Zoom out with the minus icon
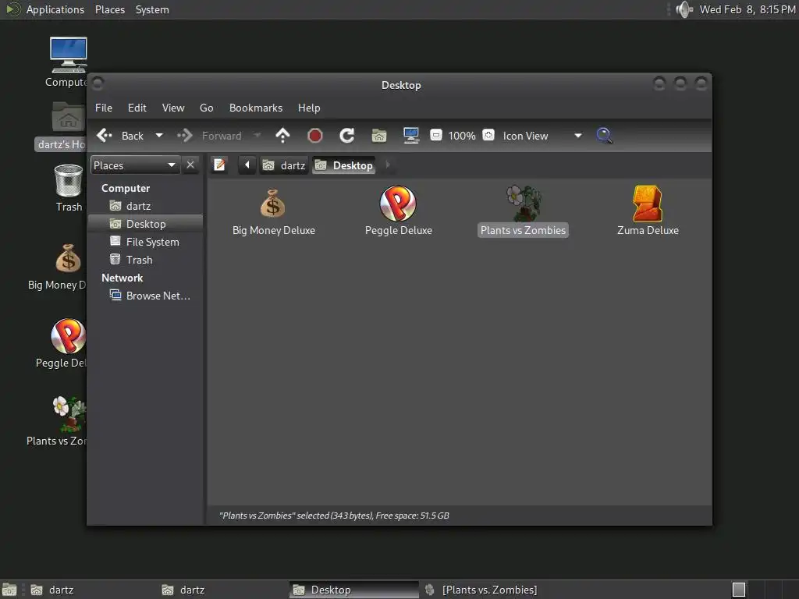 click(x=435, y=135)
